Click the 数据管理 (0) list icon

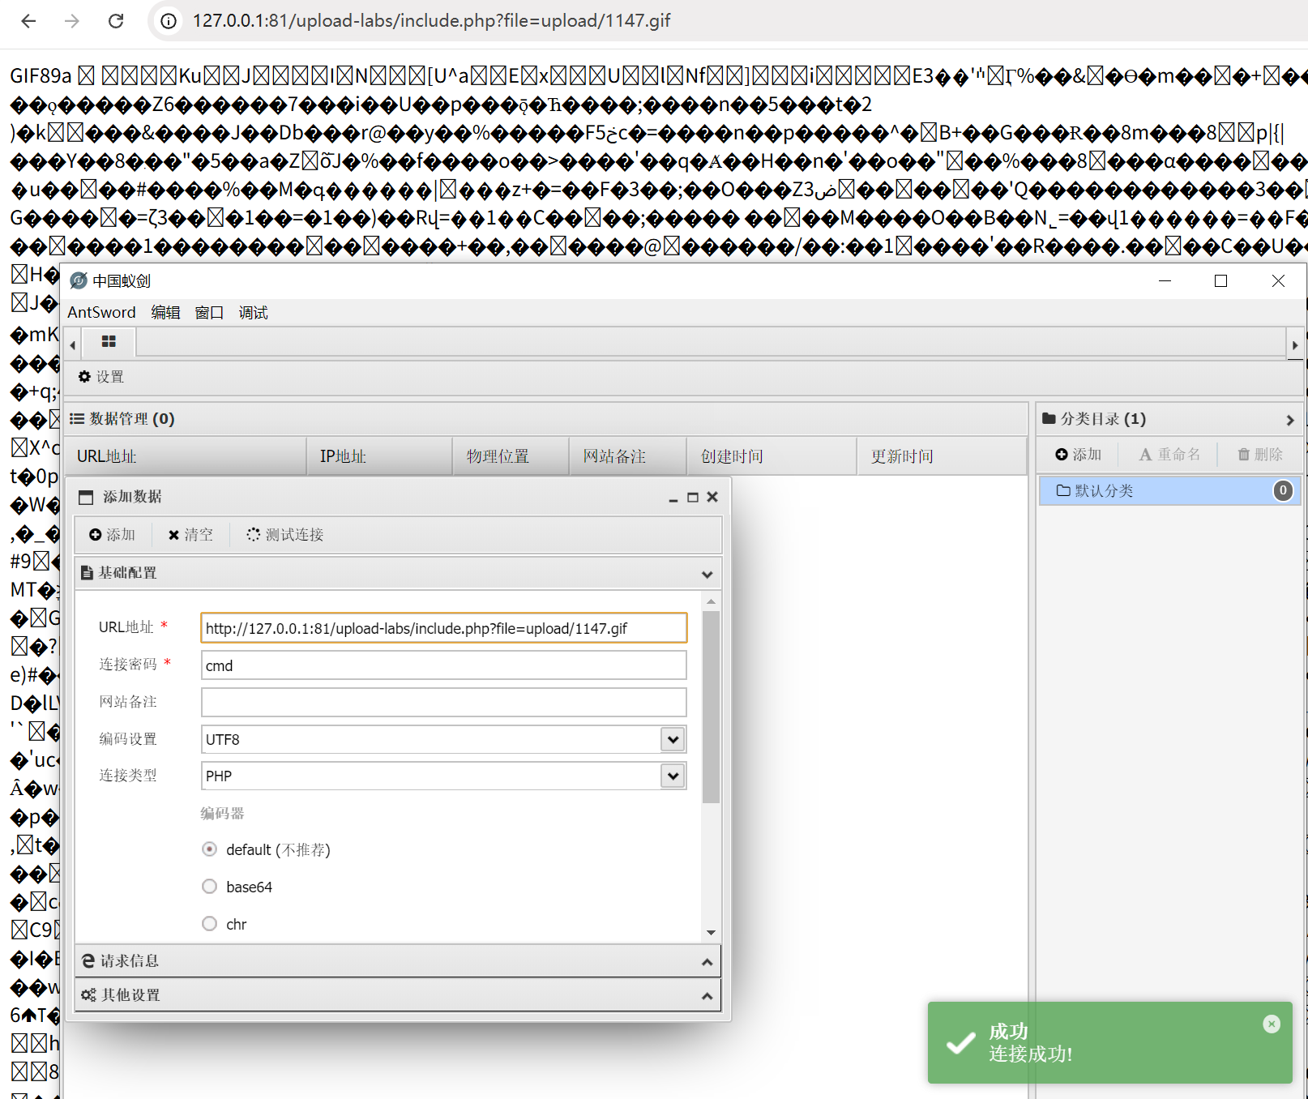point(77,419)
